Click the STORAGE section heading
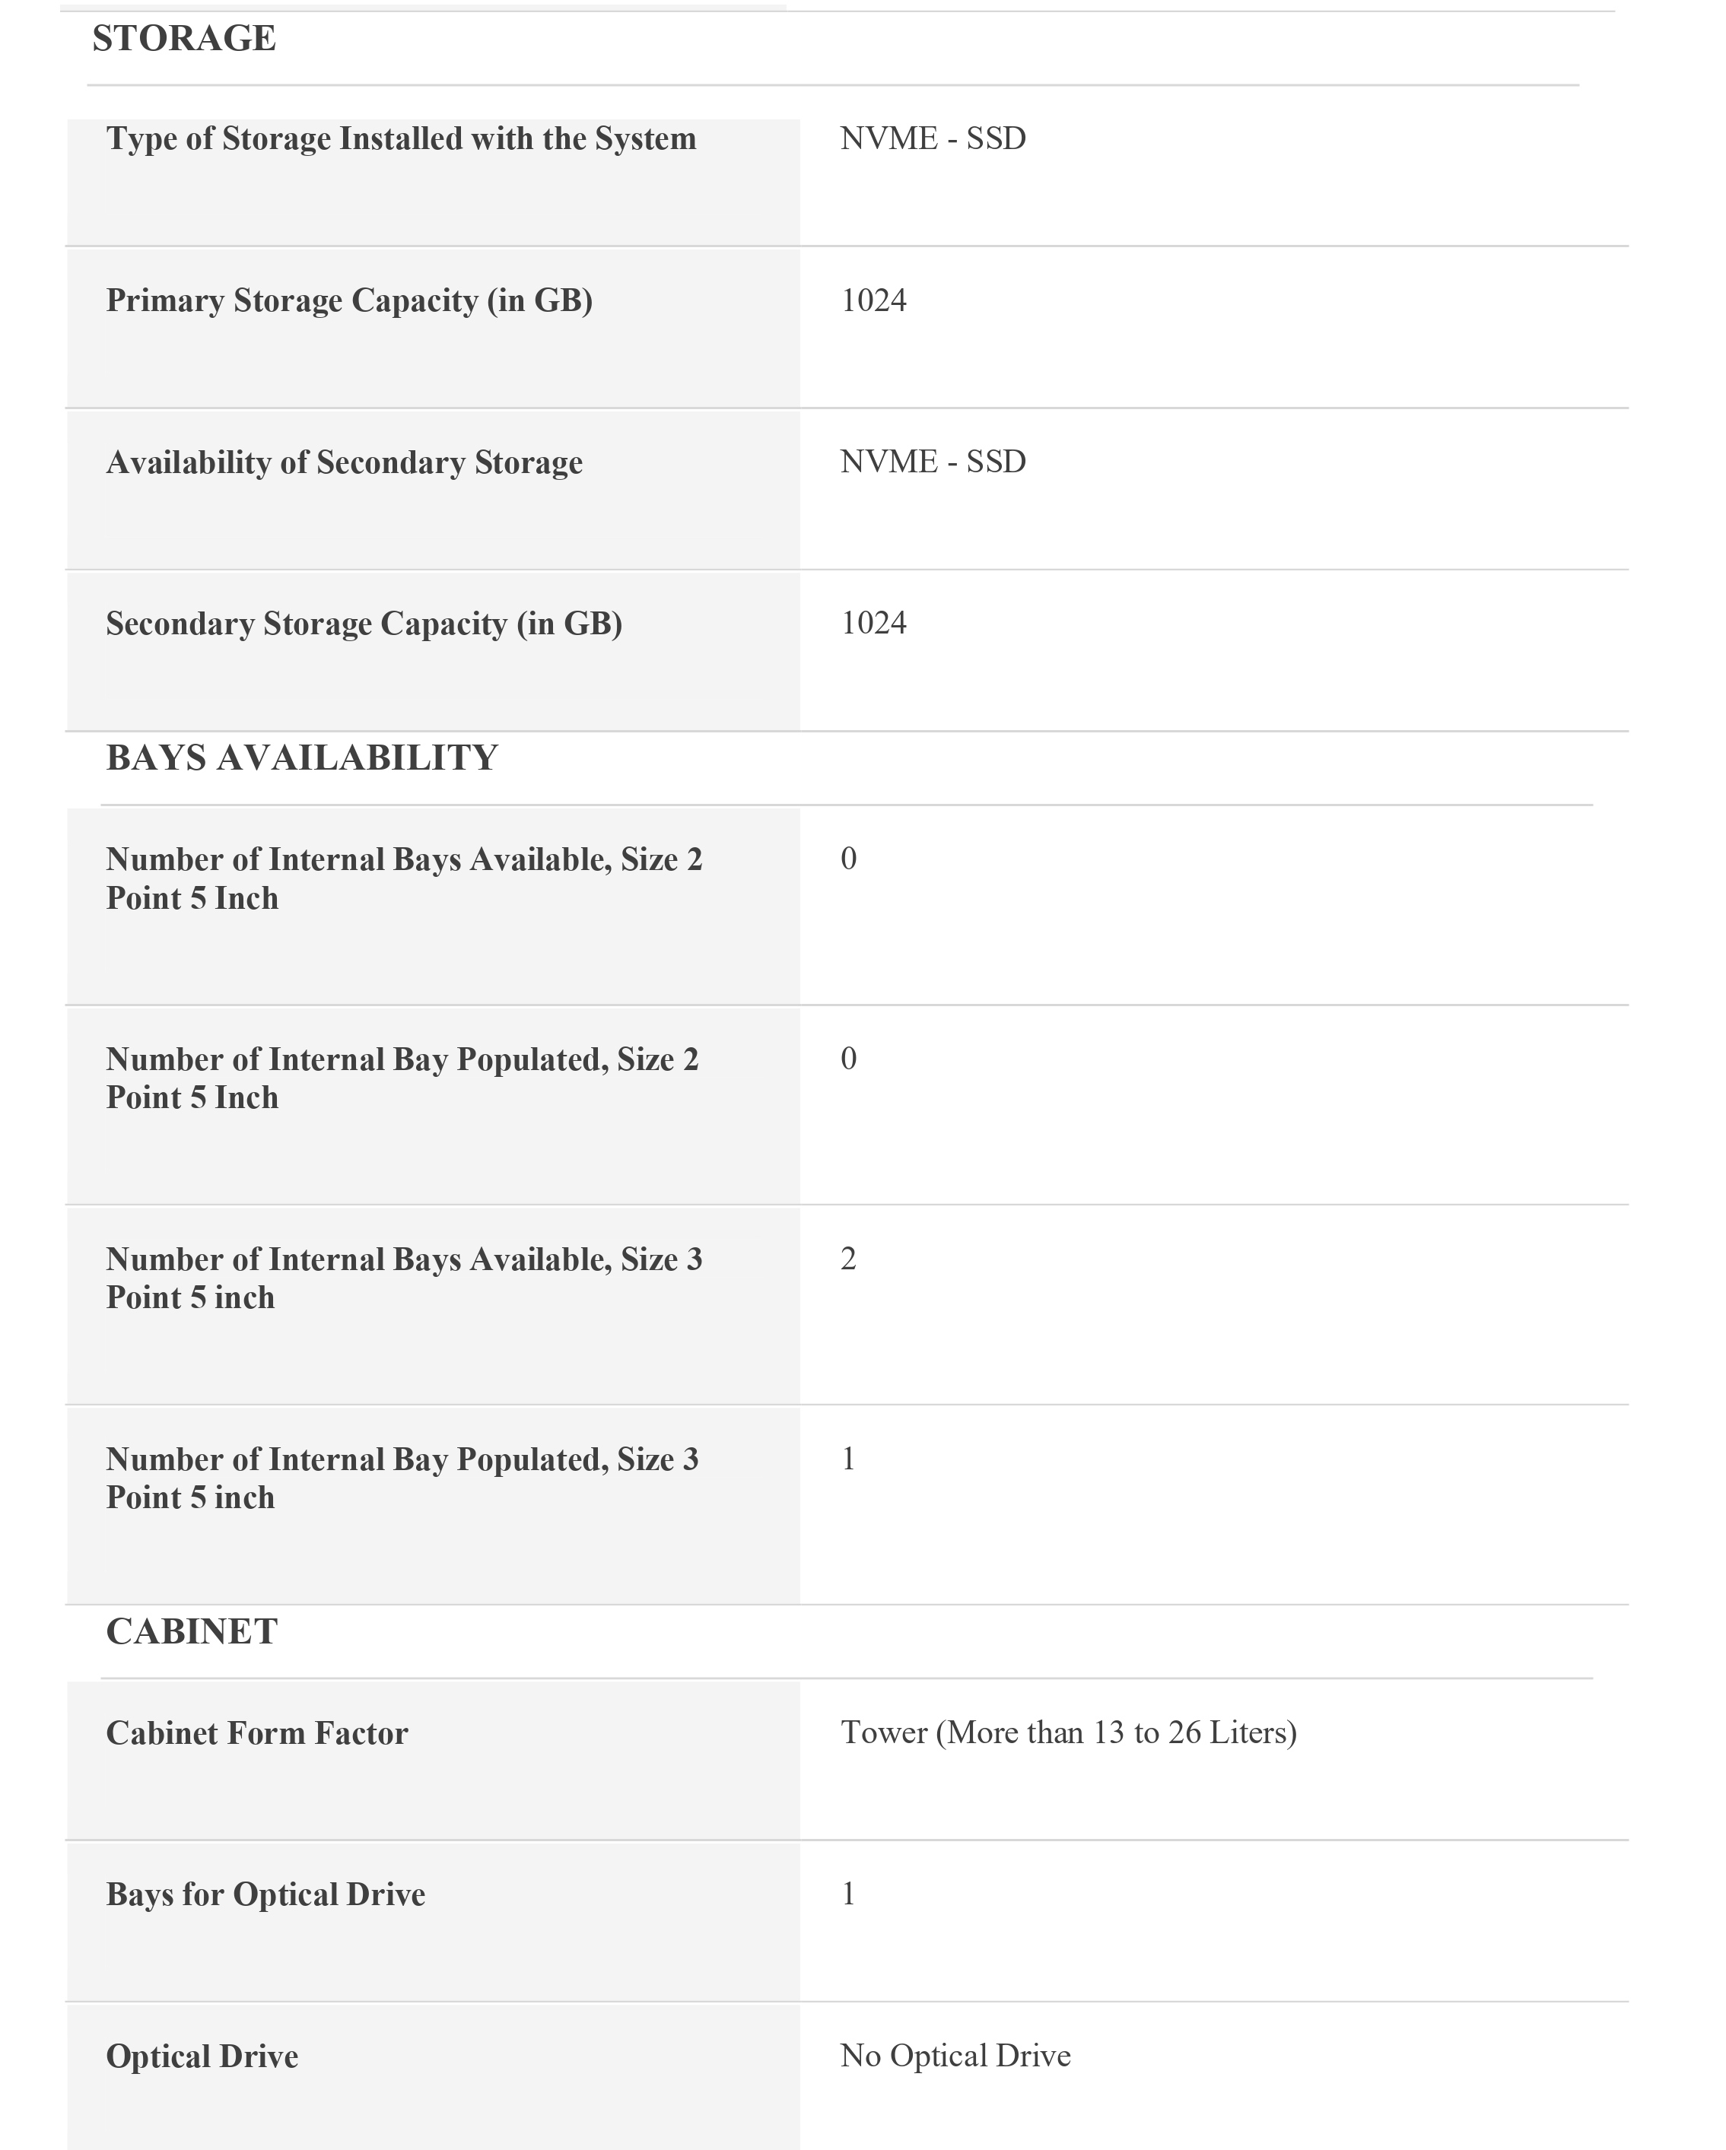Viewport: 1726px width, 2150px height. click(183, 39)
